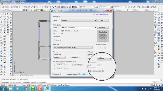Toggle ORTHO mode in status bar

coord(33,85)
